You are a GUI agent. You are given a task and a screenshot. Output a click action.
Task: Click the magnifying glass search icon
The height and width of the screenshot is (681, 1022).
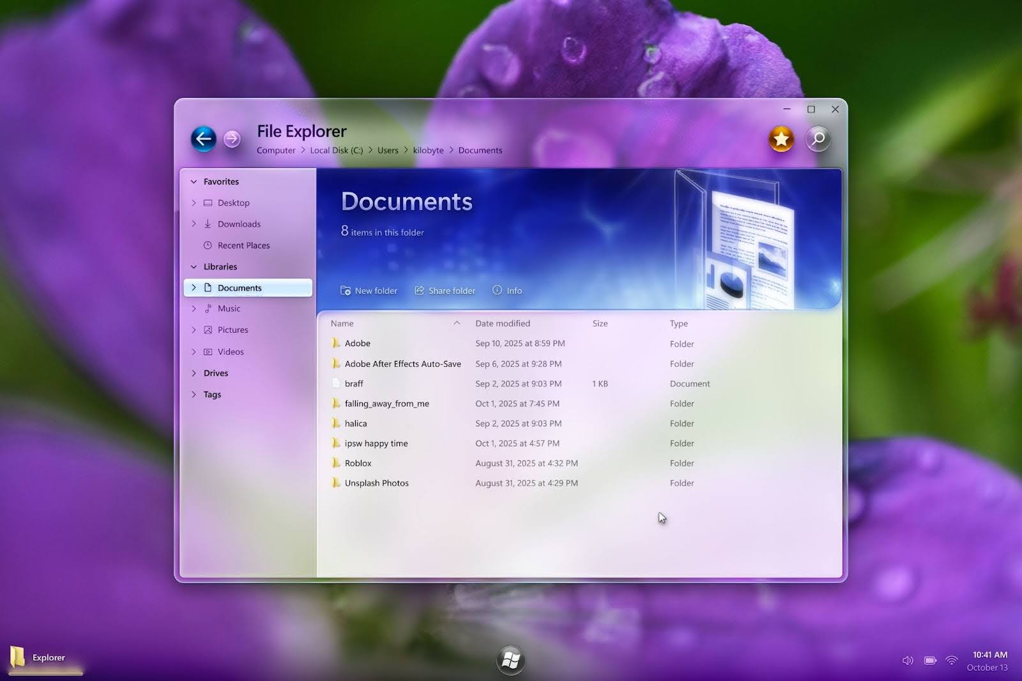pos(818,139)
